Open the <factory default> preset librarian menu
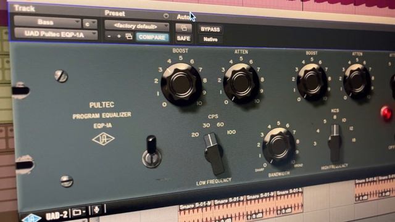 click(x=137, y=26)
